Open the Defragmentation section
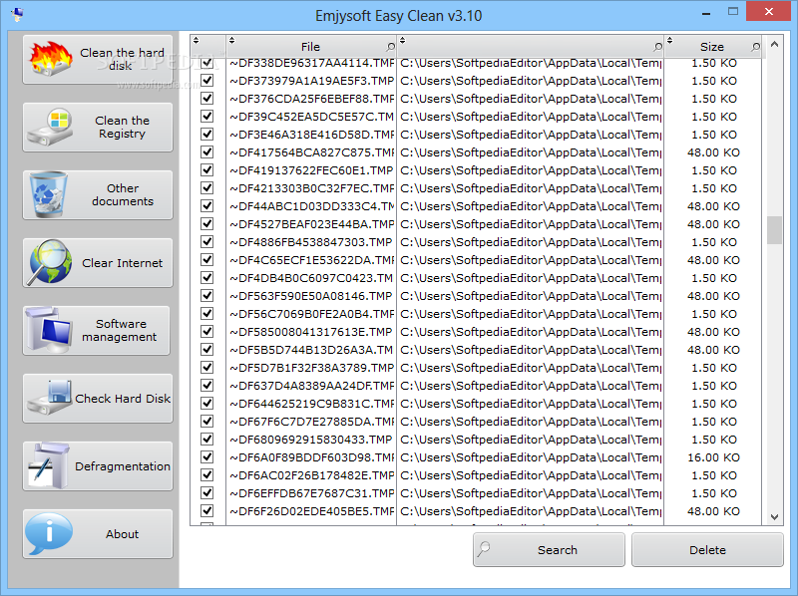 98,466
